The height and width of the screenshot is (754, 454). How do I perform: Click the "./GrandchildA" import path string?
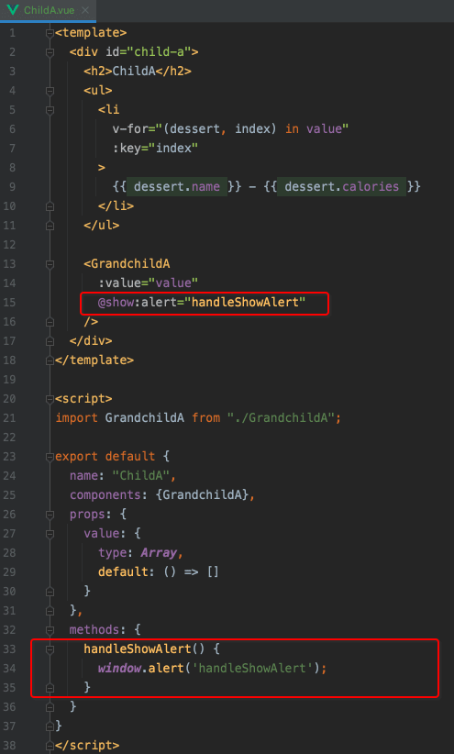pos(281,417)
